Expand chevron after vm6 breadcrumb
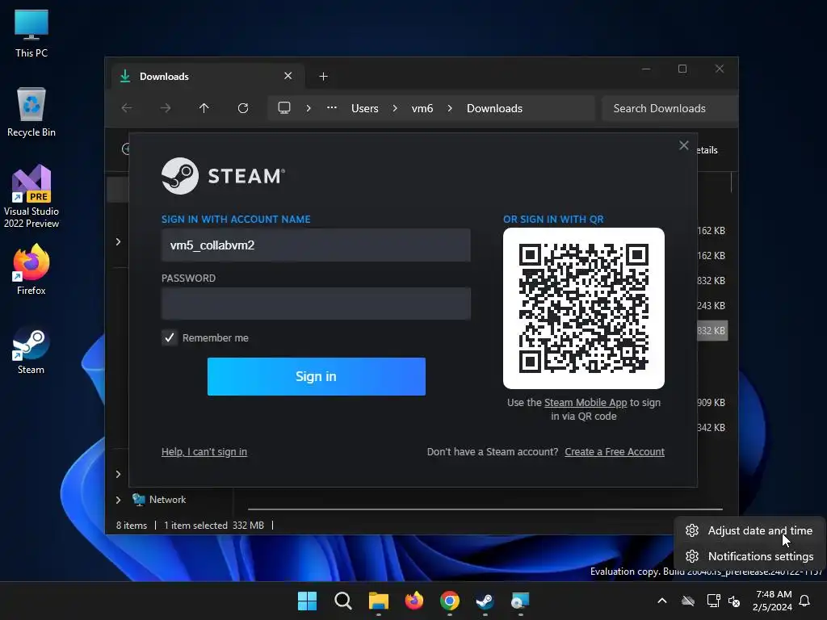This screenshot has width=827, height=620. tap(450, 108)
